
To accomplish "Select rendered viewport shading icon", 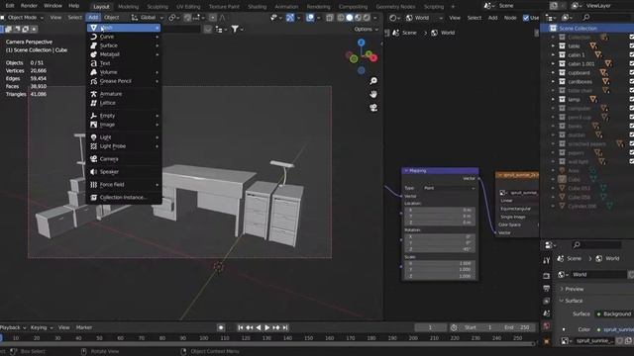I will 367,18.
